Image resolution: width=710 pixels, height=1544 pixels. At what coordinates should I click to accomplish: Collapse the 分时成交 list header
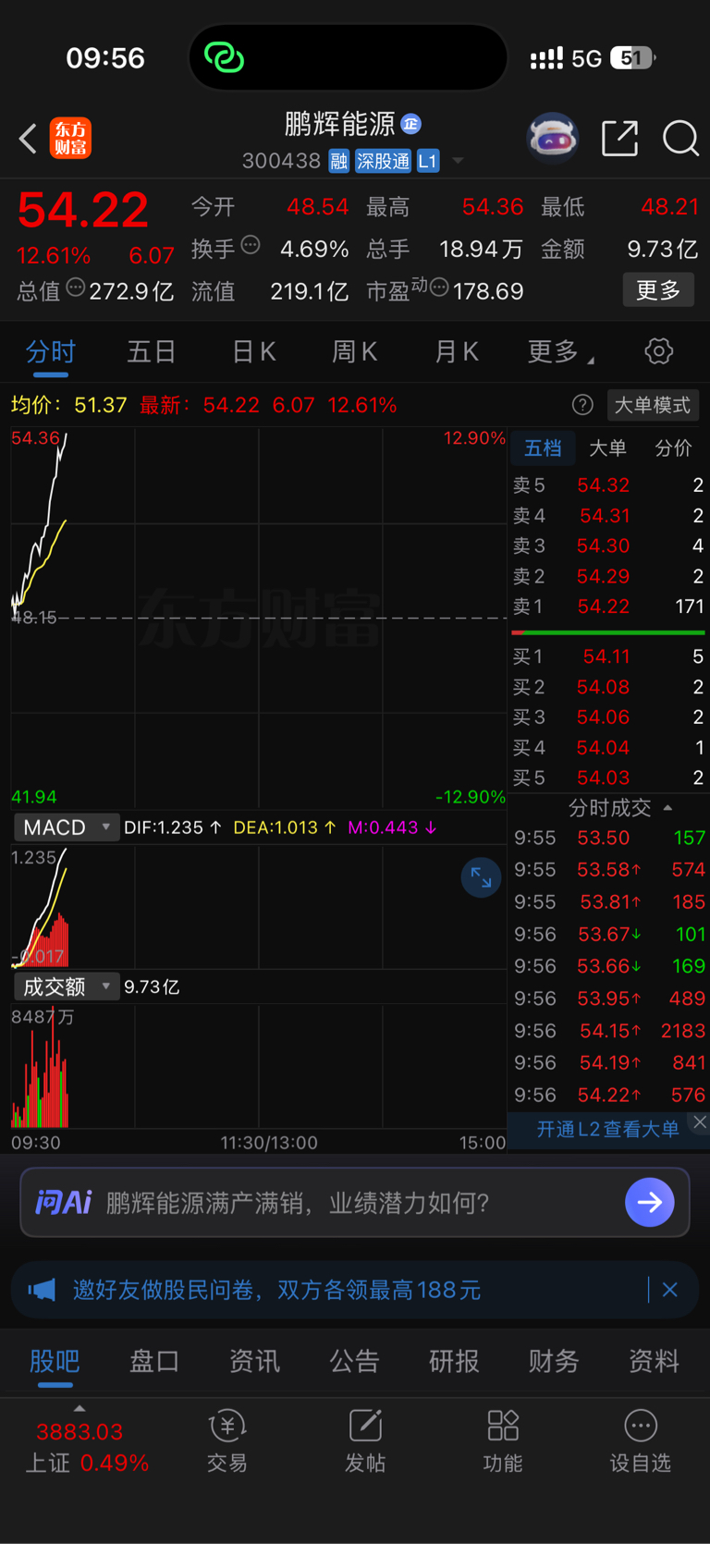coord(619,808)
